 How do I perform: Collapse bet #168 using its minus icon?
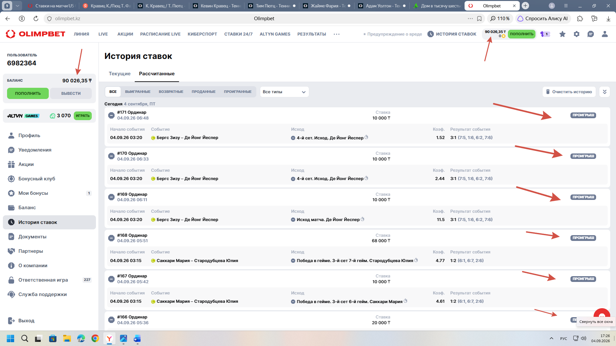[111, 238]
